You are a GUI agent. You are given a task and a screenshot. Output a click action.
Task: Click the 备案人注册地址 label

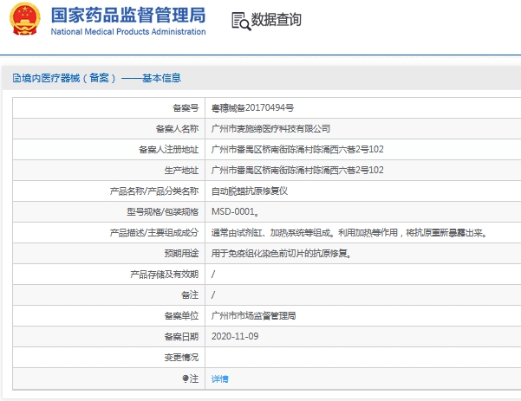click(x=168, y=149)
